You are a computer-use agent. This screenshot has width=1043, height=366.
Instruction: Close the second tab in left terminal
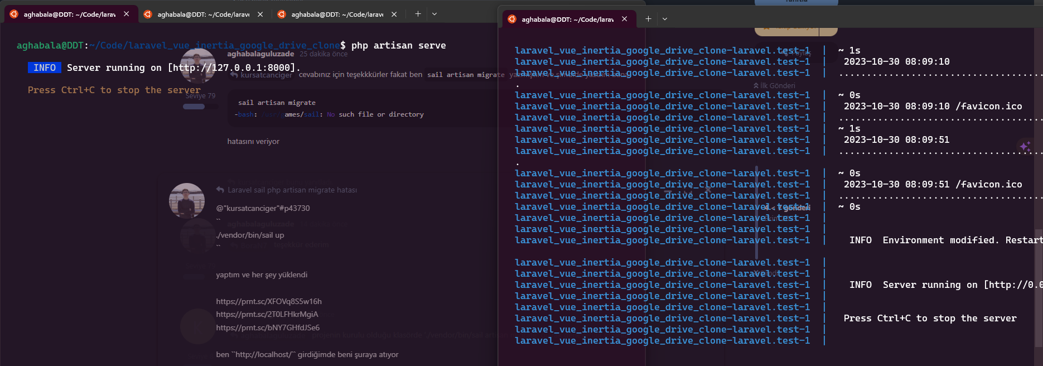point(260,15)
